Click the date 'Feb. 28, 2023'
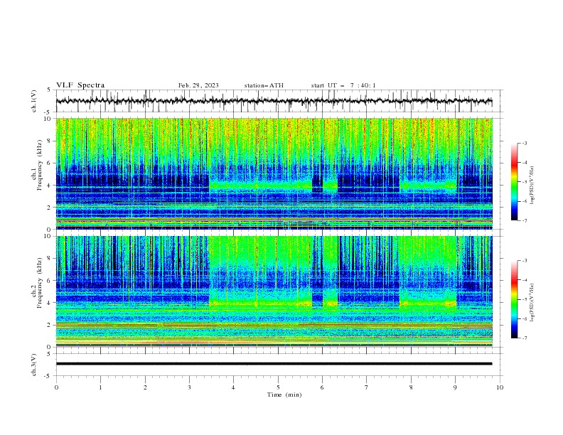 pos(198,85)
